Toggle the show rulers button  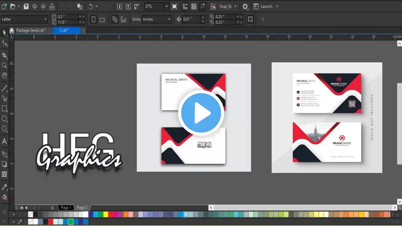click(x=185, y=6)
